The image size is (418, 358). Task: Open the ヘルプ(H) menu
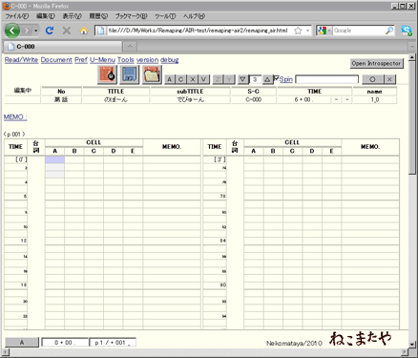(194, 16)
